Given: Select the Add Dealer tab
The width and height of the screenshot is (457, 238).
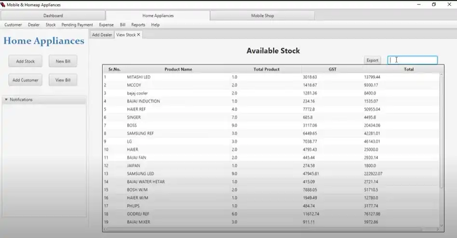Looking at the screenshot, I should click(102, 35).
